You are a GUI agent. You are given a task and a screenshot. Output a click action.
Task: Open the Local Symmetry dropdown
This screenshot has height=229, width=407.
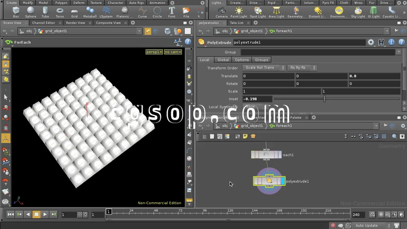click(256, 107)
